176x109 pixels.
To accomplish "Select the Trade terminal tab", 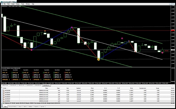I will pyautogui.click(x=5, y=106).
